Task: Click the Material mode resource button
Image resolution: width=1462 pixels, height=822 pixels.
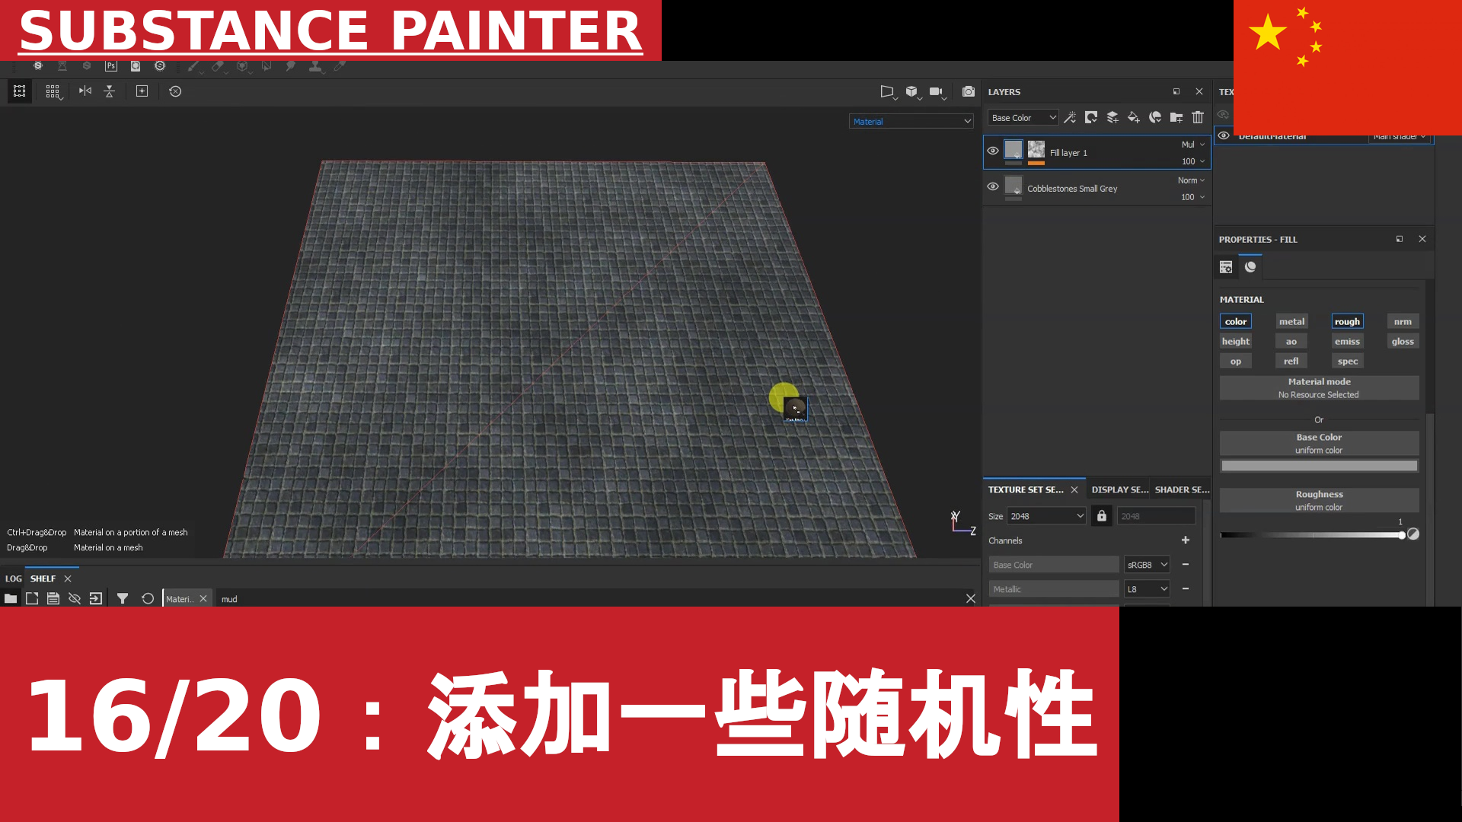Action: [x=1319, y=388]
